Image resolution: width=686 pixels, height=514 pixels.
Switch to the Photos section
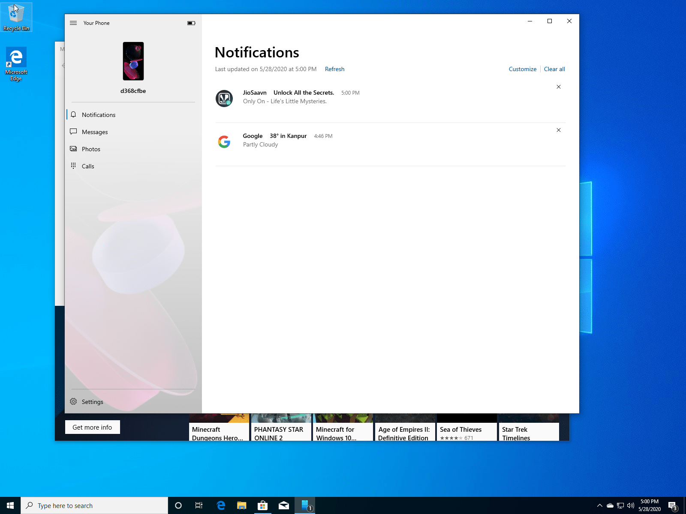(x=91, y=149)
